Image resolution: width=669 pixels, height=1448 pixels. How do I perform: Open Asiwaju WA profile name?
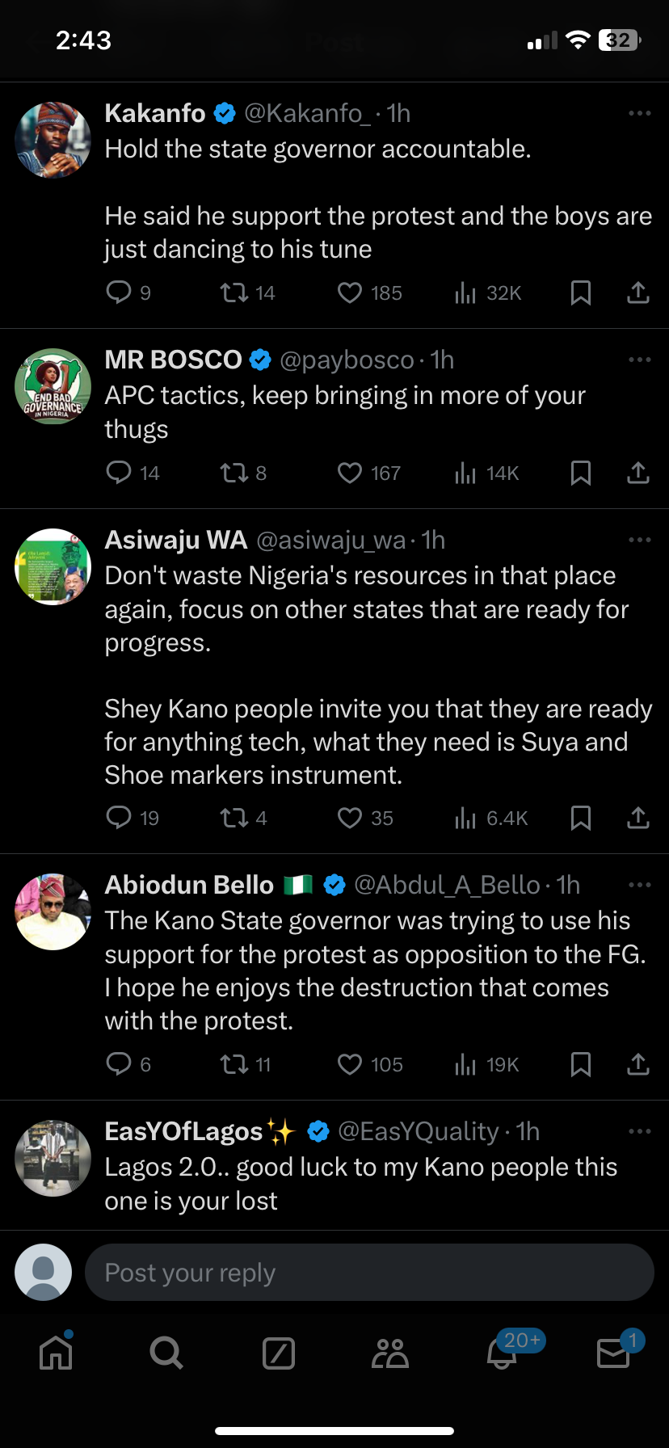click(176, 540)
